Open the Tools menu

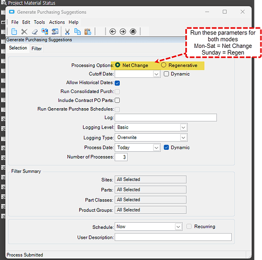point(39,22)
